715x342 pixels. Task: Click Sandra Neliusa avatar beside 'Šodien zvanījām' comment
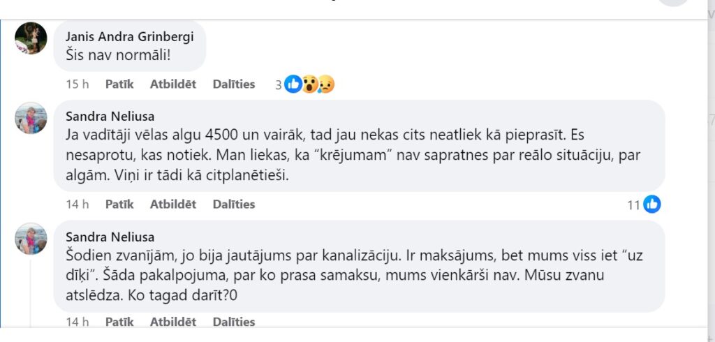[x=31, y=239]
